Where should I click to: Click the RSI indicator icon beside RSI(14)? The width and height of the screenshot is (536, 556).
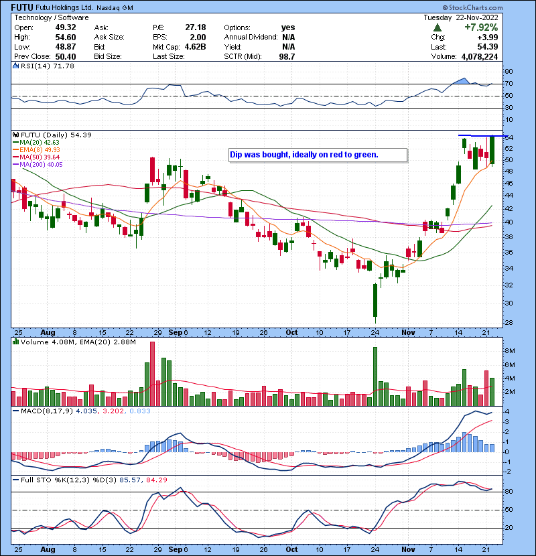click(15, 66)
